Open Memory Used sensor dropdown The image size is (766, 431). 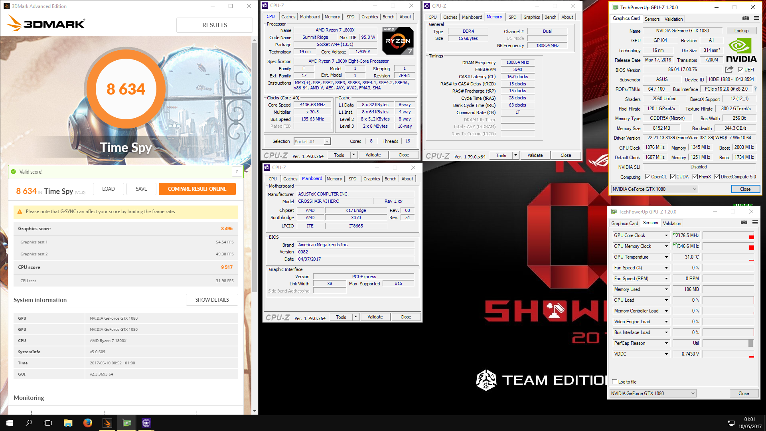coord(666,289)
